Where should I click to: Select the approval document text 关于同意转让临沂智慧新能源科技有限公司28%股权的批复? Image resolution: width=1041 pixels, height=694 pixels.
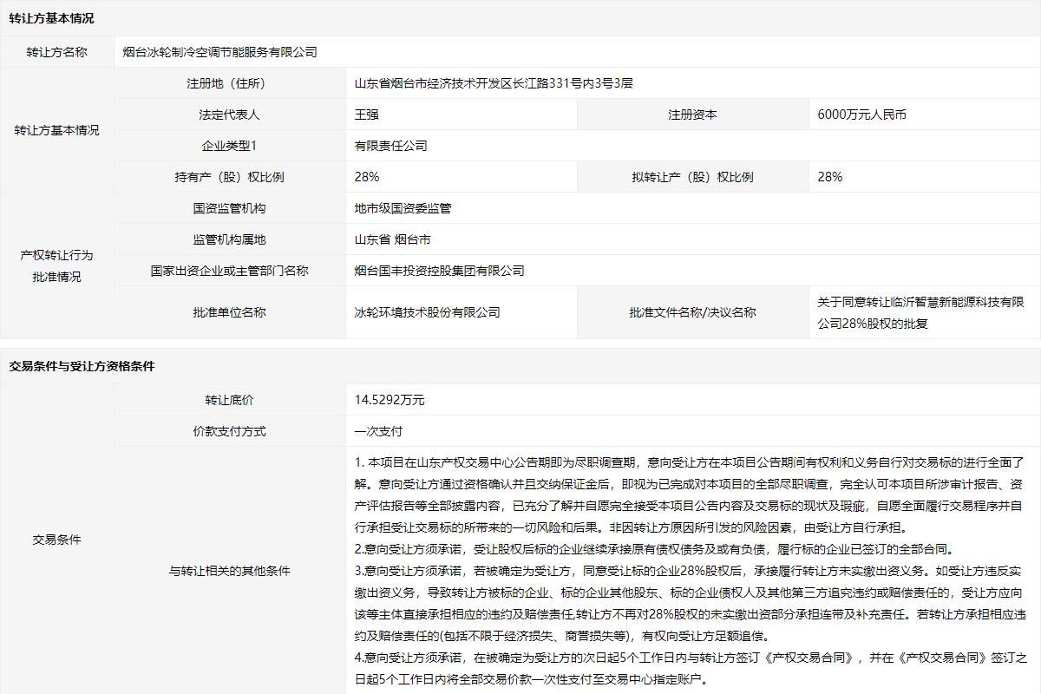click(921, 312)
